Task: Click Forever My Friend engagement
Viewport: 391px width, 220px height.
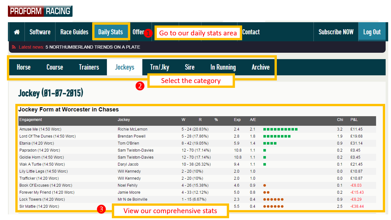Action: (x=47, y=192)
